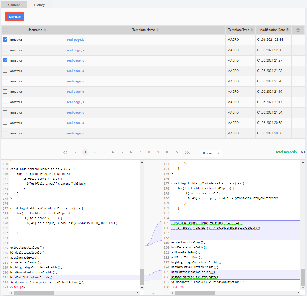The image size is (307, 296).
Task: Click scroll up arrow in left diff pane
Action: [x=142, y=162]
